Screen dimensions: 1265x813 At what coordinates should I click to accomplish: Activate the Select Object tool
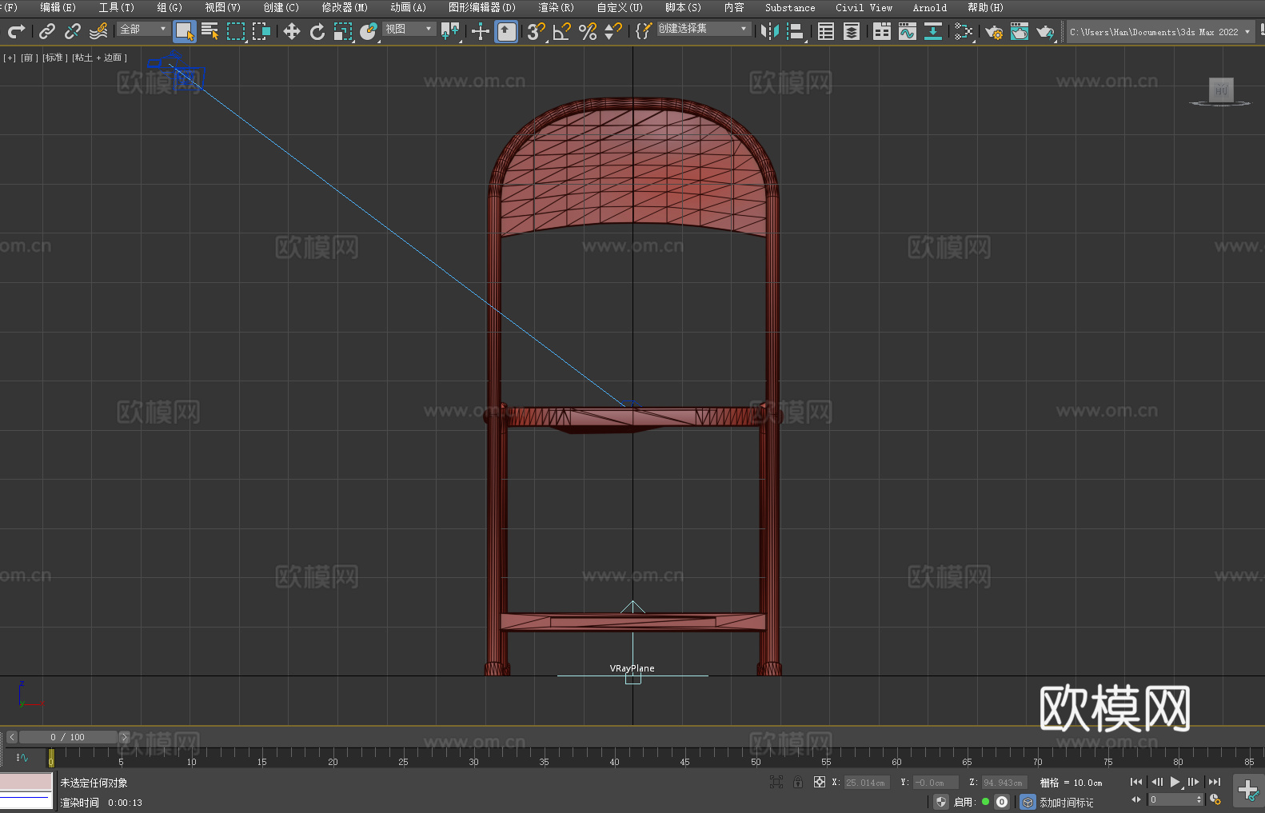[185, 31]
